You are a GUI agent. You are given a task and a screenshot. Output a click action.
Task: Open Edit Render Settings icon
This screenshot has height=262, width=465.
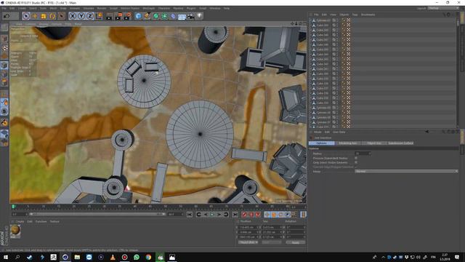[128, 16]
